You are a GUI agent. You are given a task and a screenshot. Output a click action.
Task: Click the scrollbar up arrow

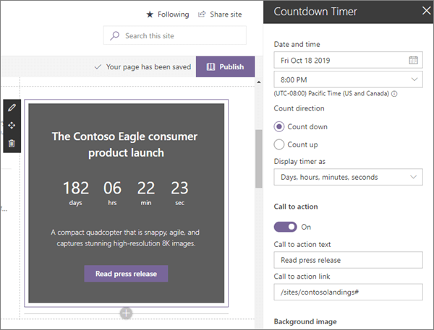(259, 82)
